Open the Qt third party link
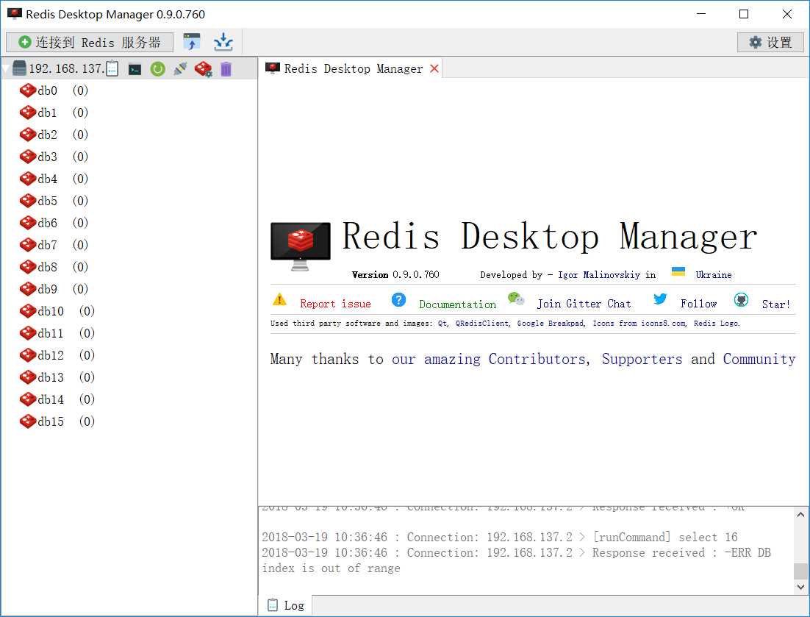Viewport: 810px width, 617px height. 443,324
